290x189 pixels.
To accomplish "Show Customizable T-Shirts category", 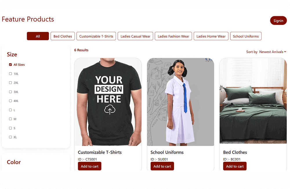I will [x=96, y=36].
